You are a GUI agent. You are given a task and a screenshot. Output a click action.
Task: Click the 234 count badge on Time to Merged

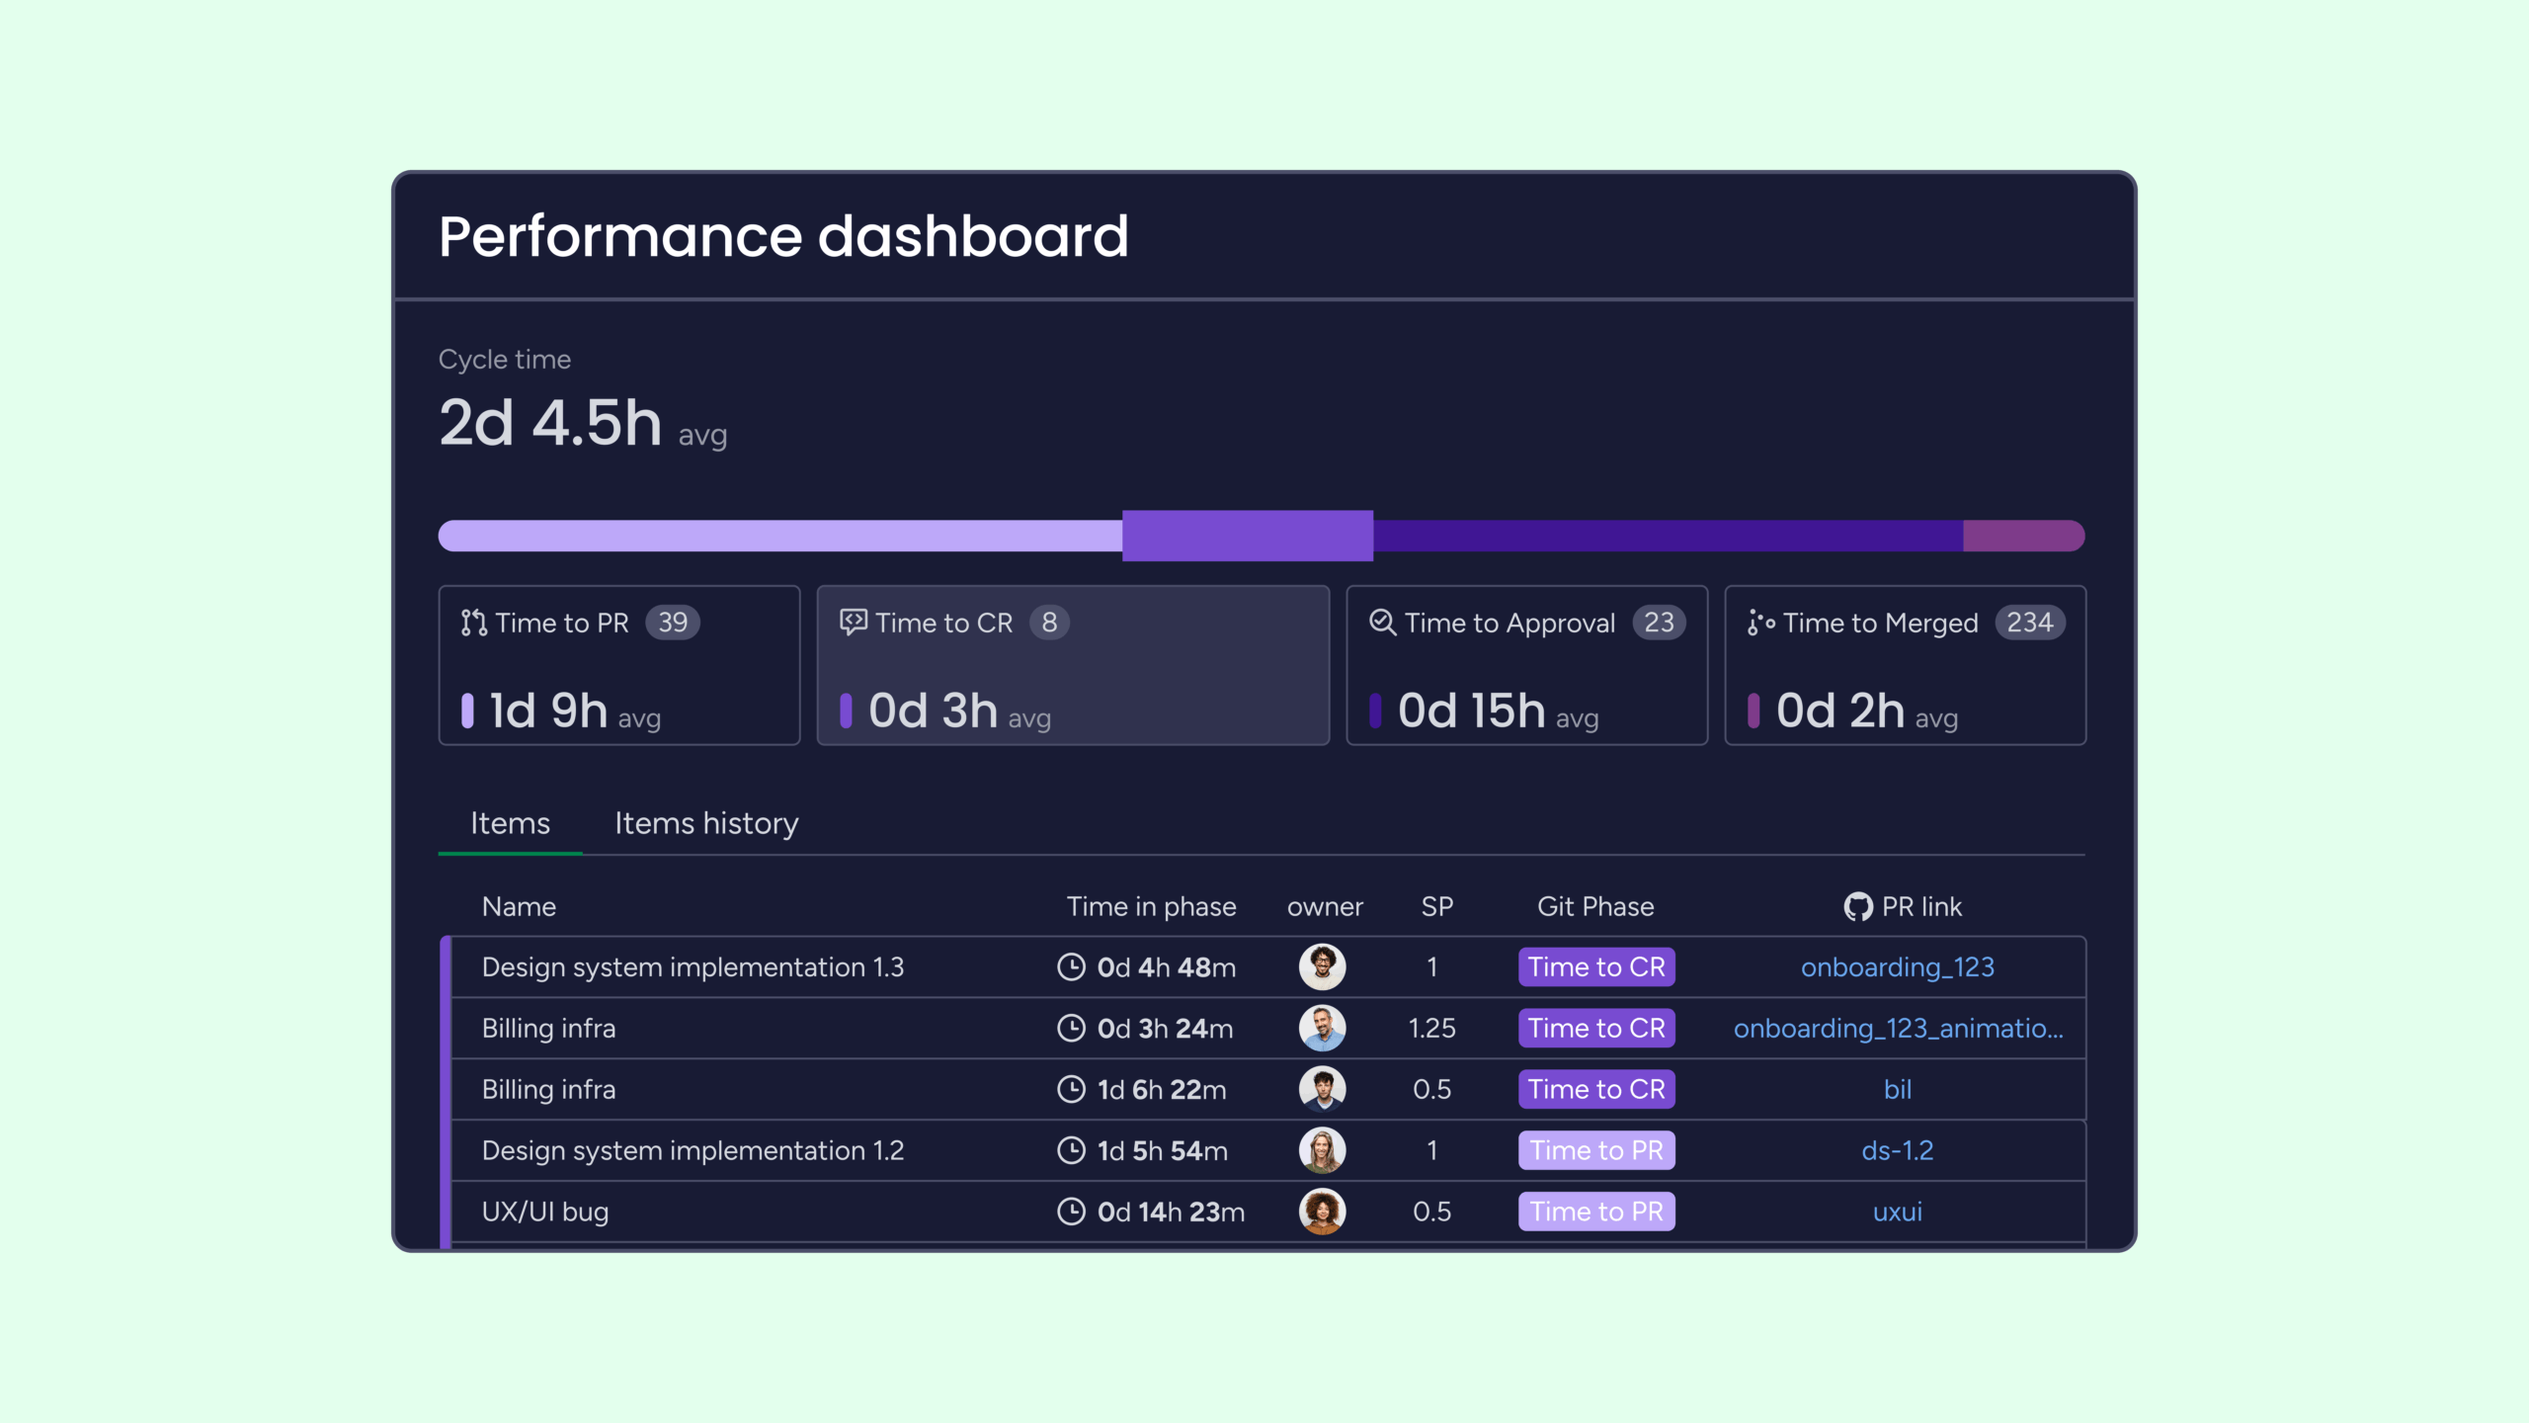[x=2029, y=623]
